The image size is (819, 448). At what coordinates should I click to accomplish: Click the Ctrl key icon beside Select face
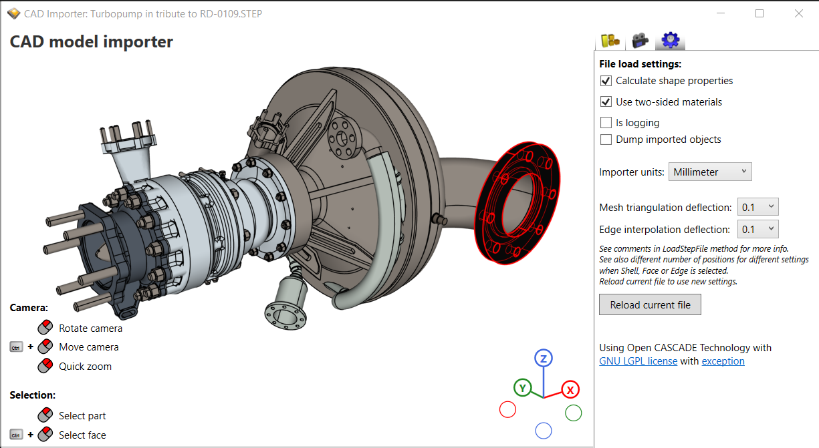tap(17, 435)
